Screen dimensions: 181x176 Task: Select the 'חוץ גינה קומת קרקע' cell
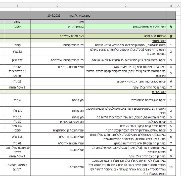[x=57, y=122]
